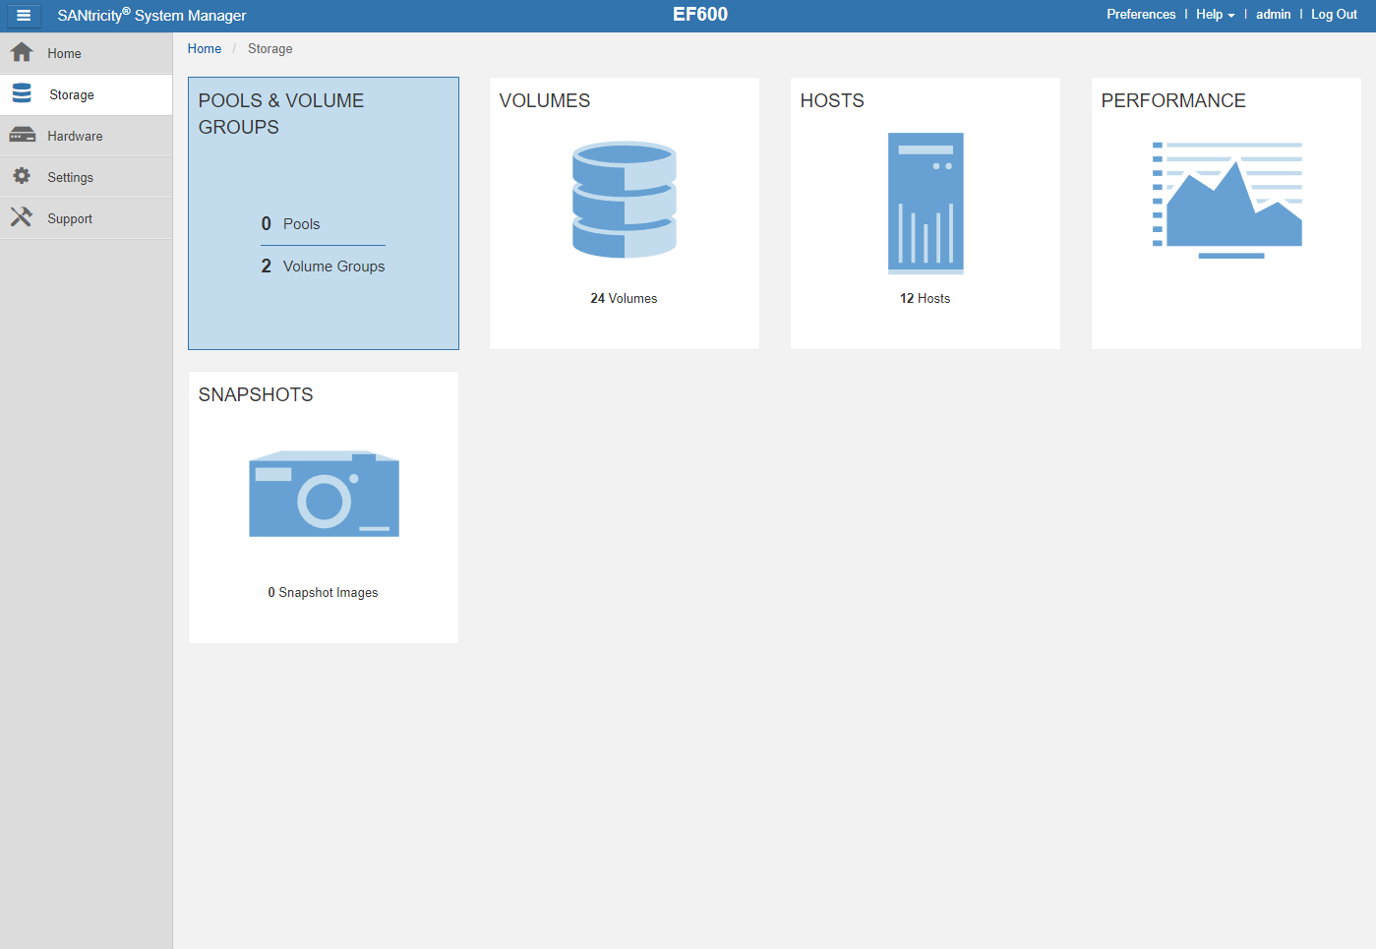
Task: Click the Home house icon in sidebar
Action: point(22,52)
